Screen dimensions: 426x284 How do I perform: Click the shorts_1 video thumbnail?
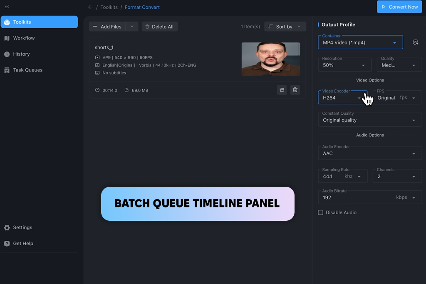[271, 59]
